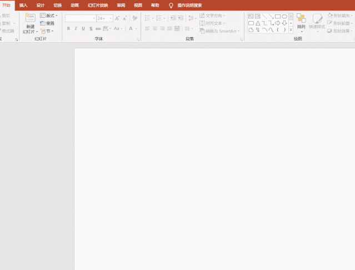Select the oval shape in shapes gallery

[x=284, y=17]
